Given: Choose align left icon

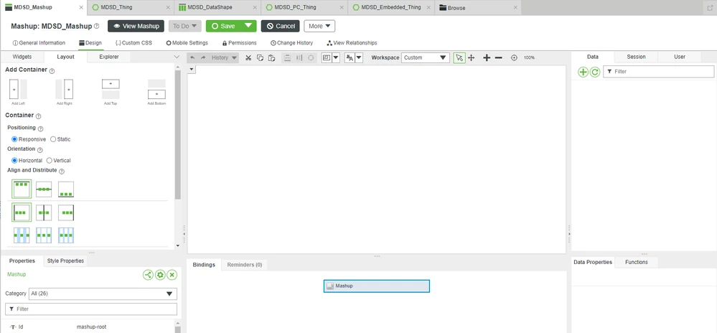Looking at the screenshot, I should click(22, 212).
